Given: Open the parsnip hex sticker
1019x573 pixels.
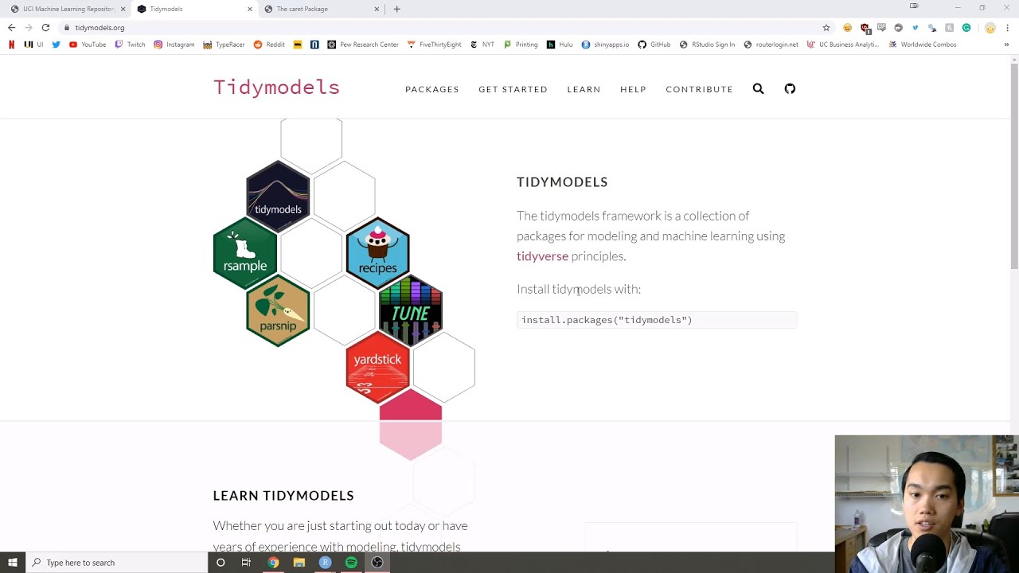Looking at the screenshot, I should pyautogui.click(x=278, y=310).
